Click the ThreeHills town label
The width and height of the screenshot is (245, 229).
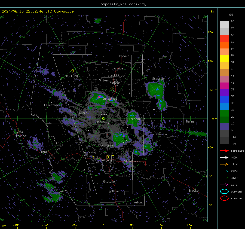coord(137,119)
